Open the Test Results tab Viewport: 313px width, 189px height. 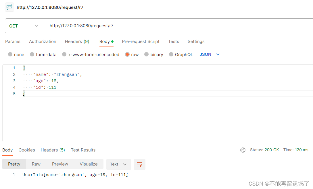(83, 150)
